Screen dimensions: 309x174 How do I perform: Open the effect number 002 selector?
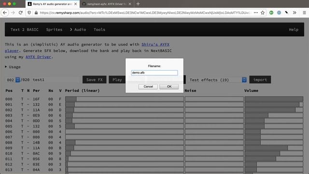pyautogui.click(x=13, y=80)
